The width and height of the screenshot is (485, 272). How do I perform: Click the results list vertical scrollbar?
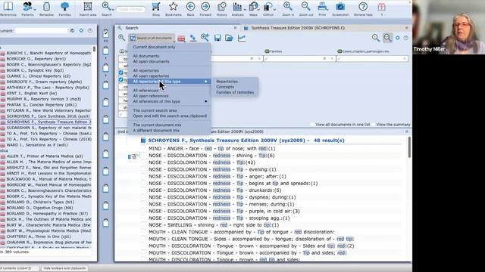pyautogui.click(x=409, y=147)
